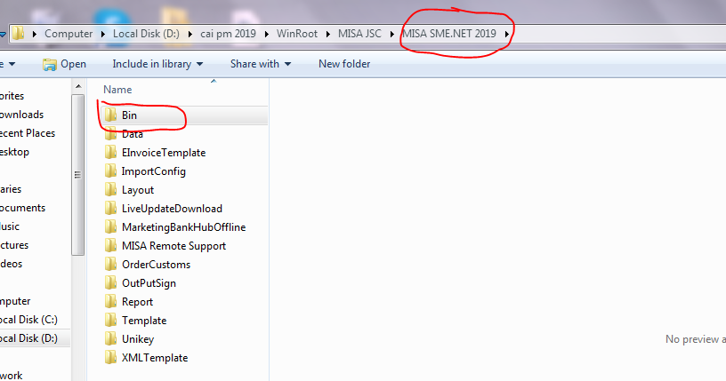Expand arrow after Computer in address bar
The width and height of the screenshot is (726, 381).
click(x=103, y=34)
